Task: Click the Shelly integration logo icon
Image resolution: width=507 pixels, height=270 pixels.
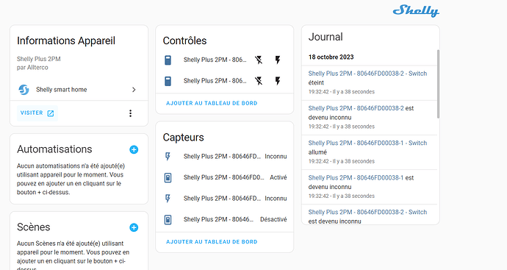Action: point(24,89)
